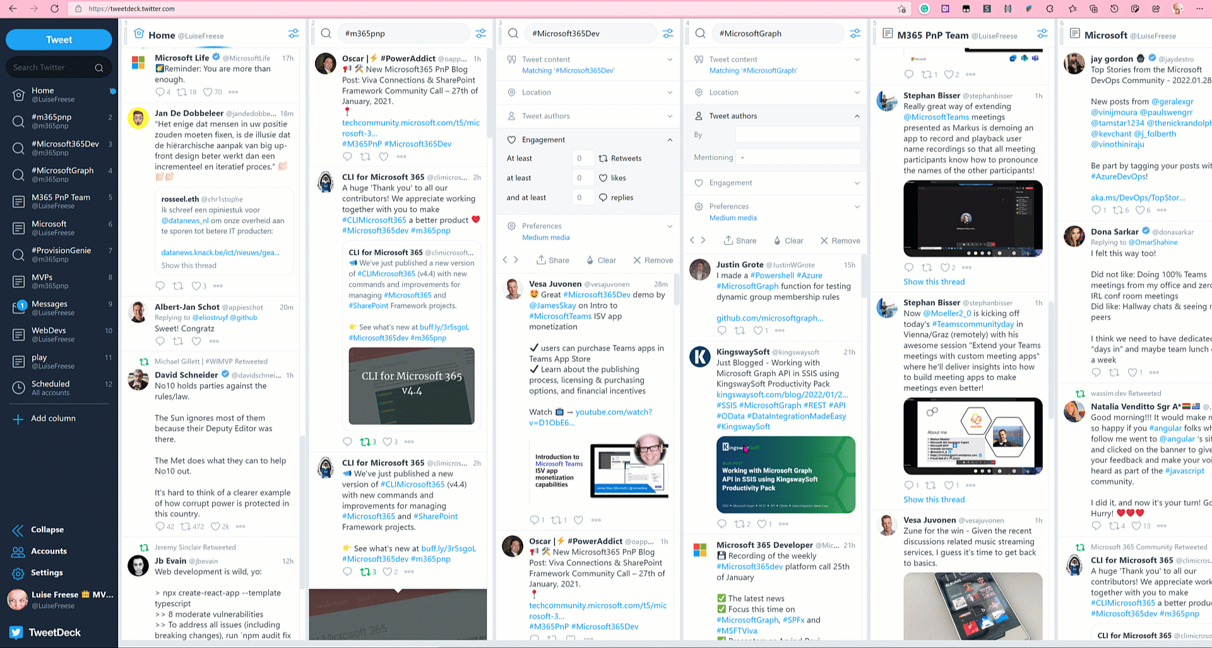
Task: Open aka.ms/DevOps/TopStor link
Action: (1138, 198)
